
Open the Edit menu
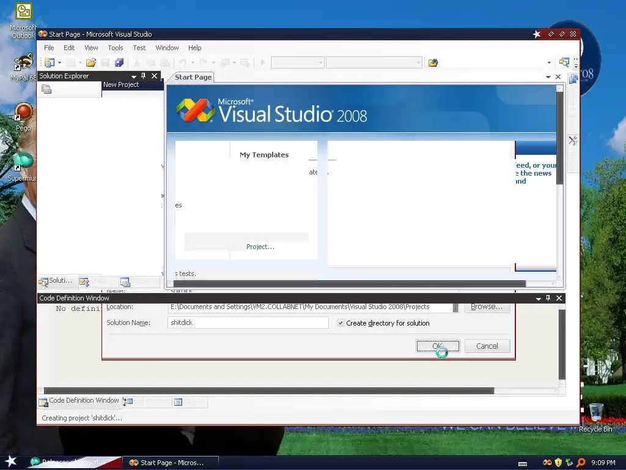point(69,48)
